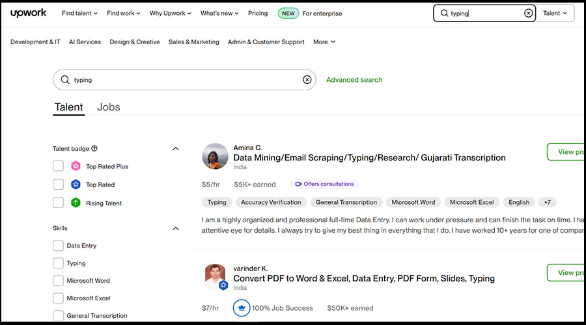Click the Rising Talent badge icon

(76, 203)
